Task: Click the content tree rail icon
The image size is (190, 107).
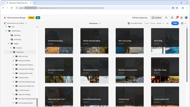Action: tap(5, 23)
